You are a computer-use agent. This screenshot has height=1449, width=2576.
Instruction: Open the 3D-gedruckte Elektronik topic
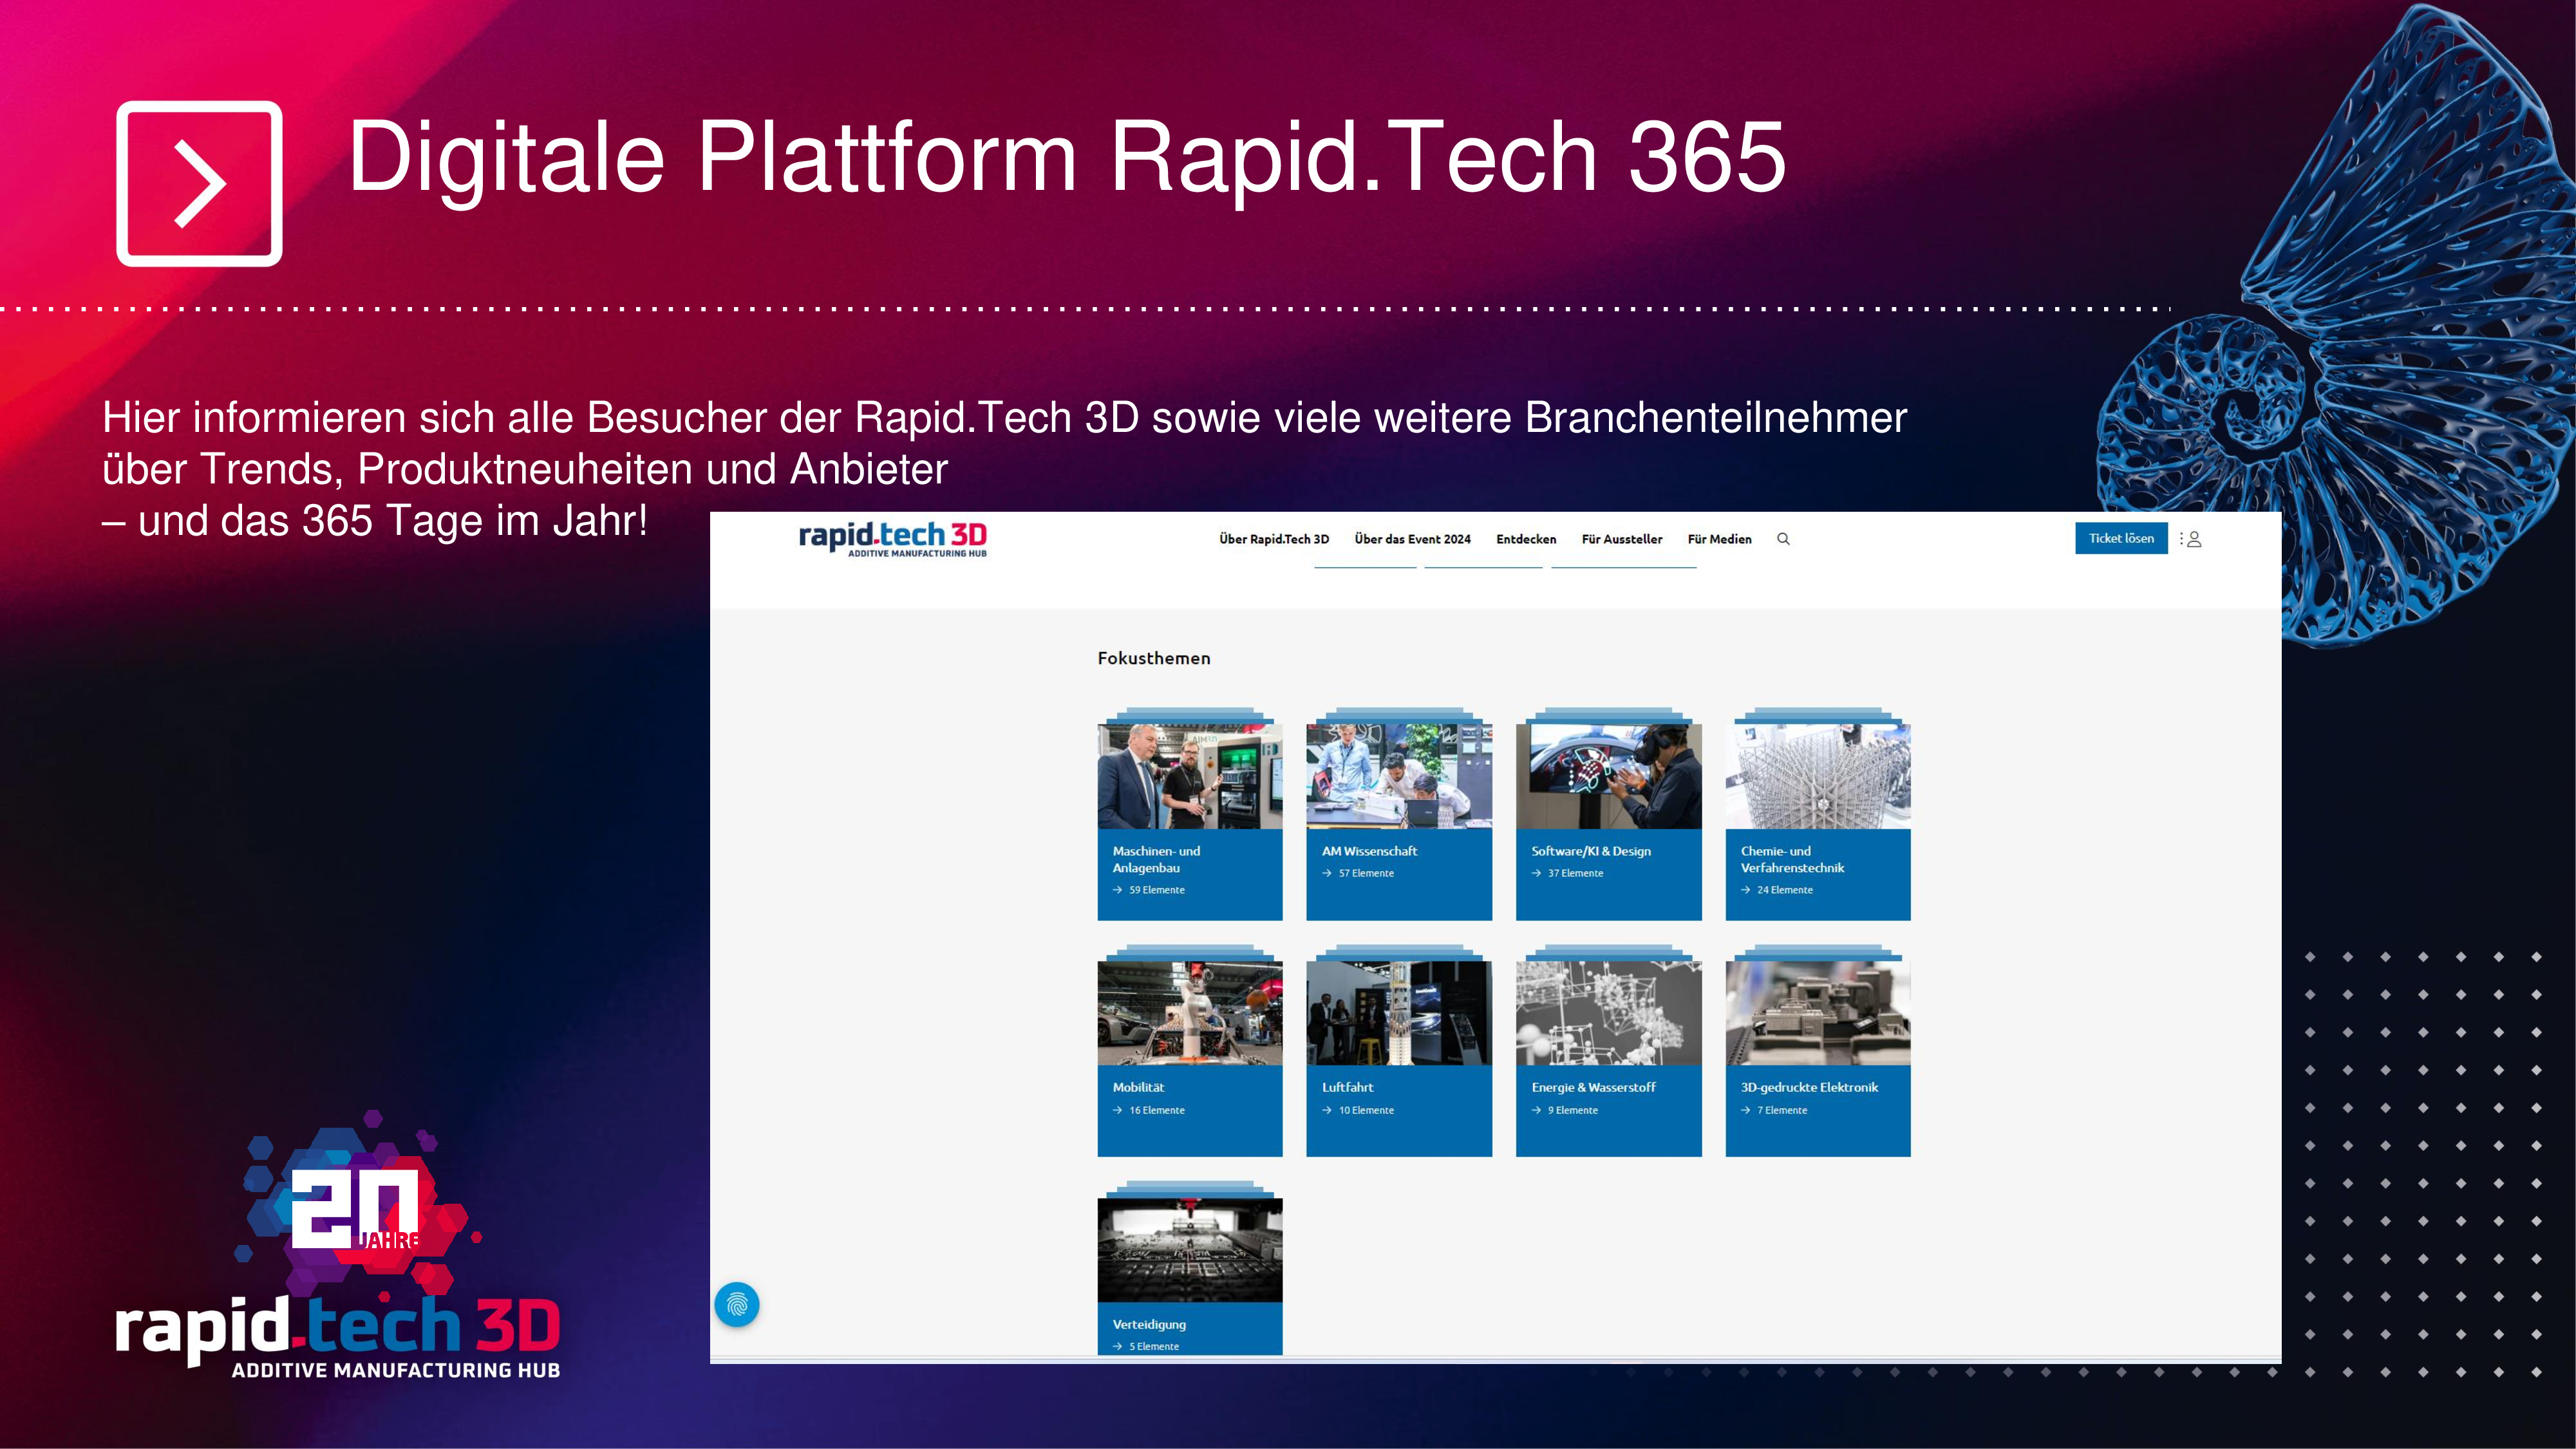(x=1809, y=1087)
